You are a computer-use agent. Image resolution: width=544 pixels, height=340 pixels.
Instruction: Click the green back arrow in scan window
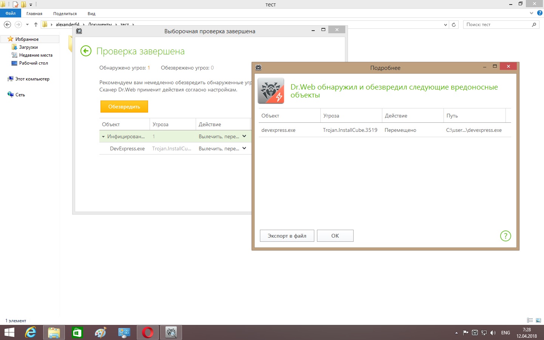click(x=86, y=51)
